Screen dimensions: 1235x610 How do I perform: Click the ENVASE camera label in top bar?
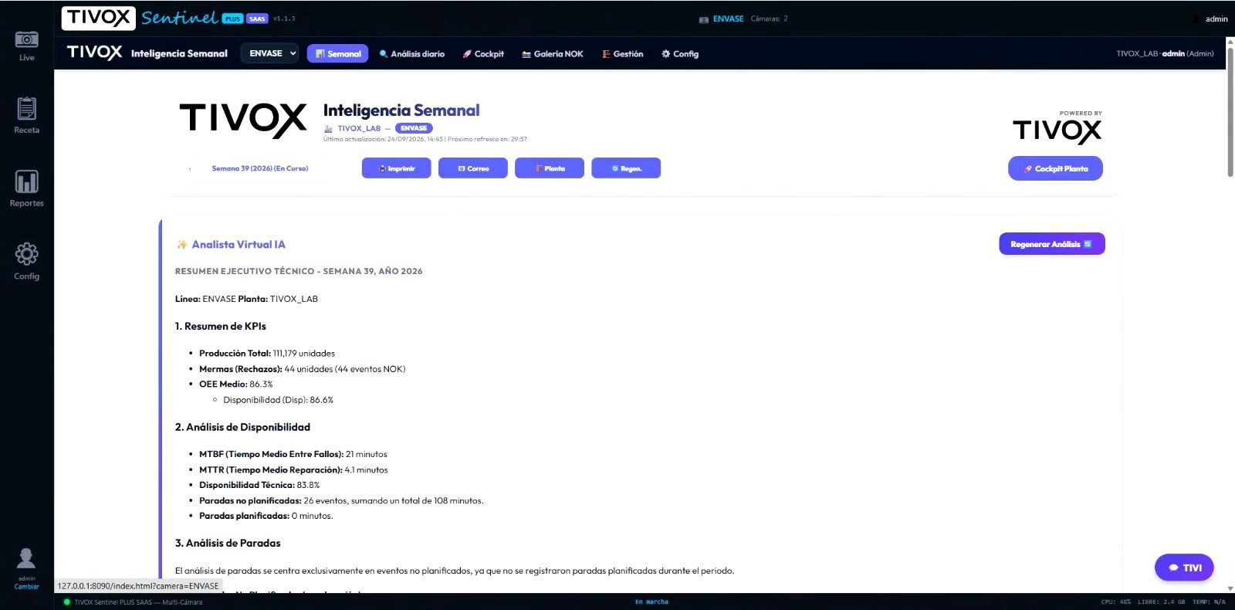[728, 19]
